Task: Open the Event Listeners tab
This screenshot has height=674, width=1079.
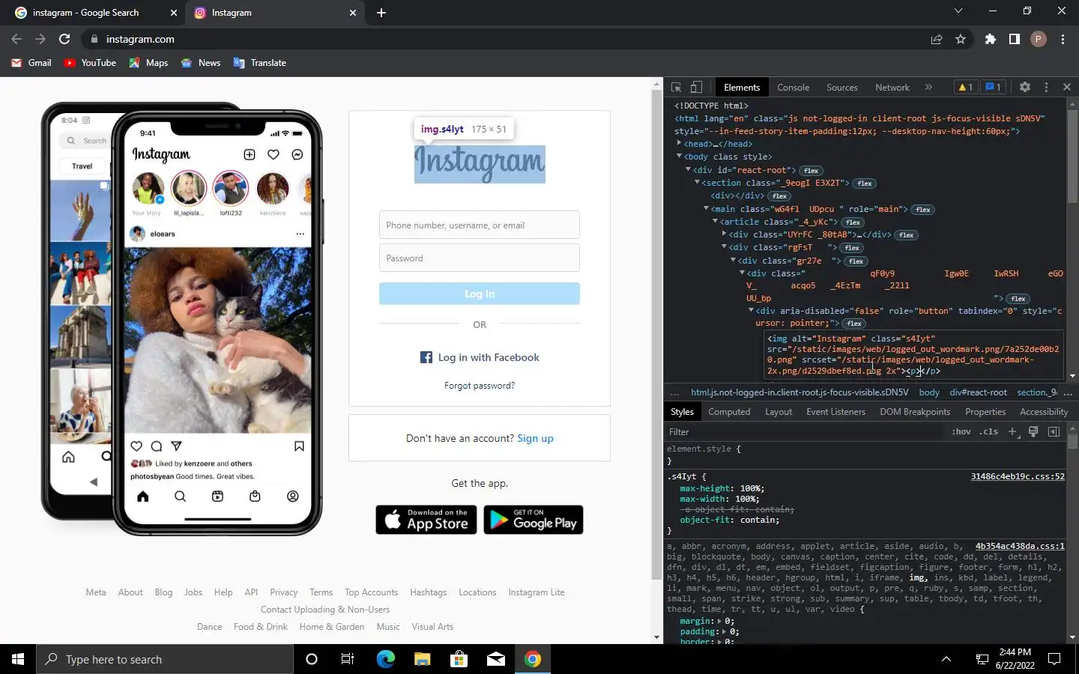Action: [x=835, y=412]
